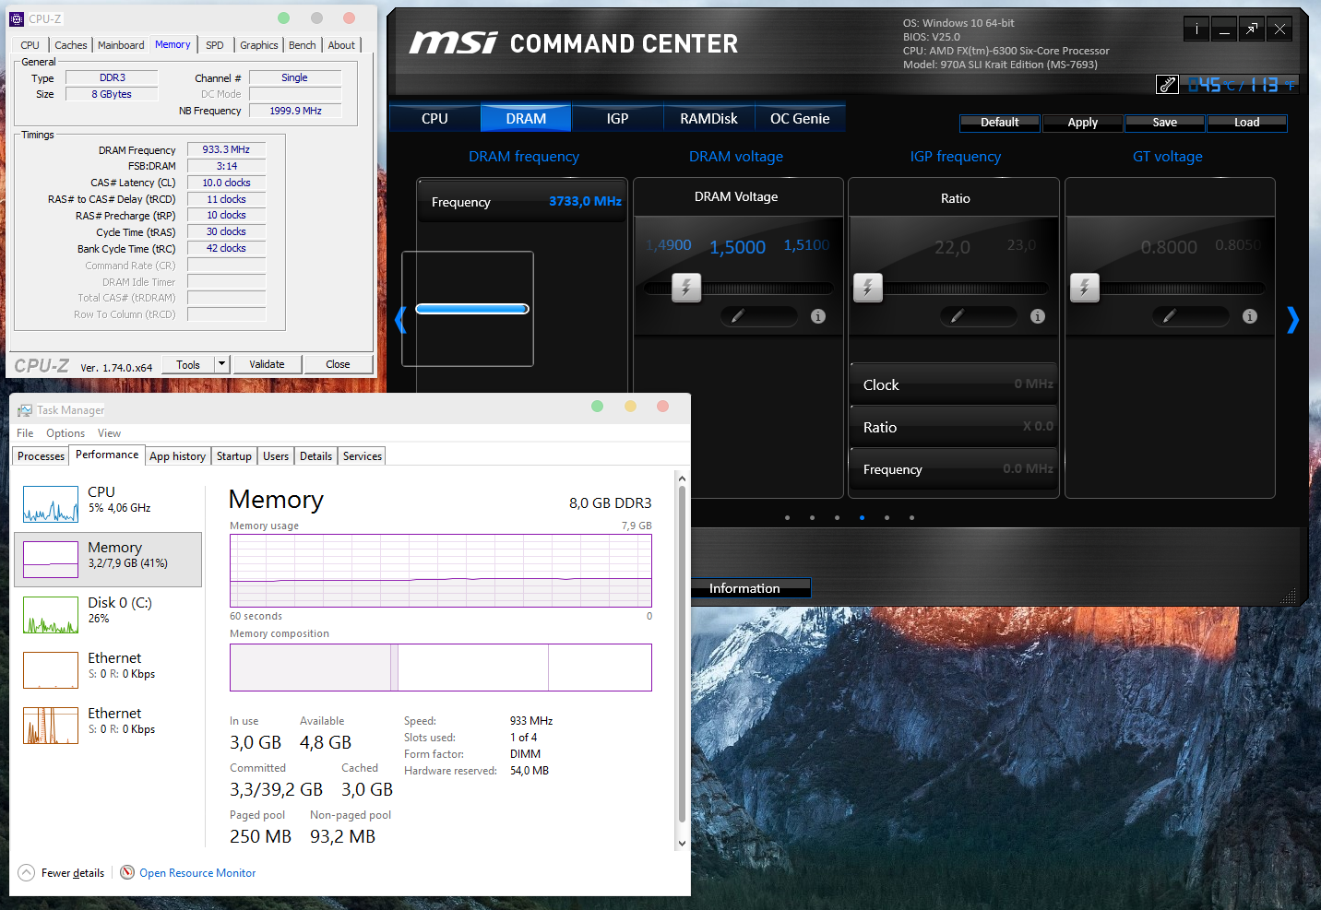Open the CPU-Z About tab
Image resolution: width=1321 pixels, height=910 pixels.
(x=341, y=45)
